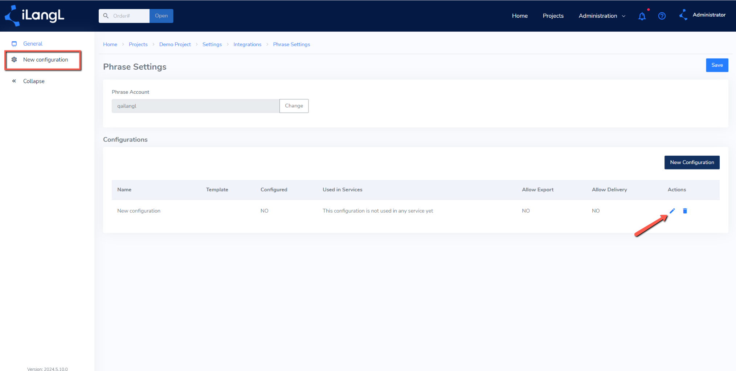Follow the Integrations breadcrumb link
736x371 pixels.
(247, 44)
